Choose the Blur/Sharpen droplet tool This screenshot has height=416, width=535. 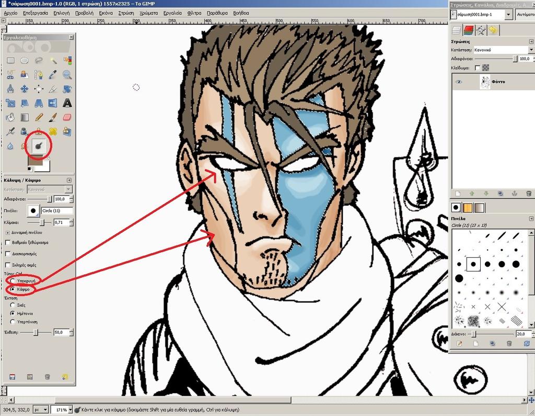[10, 146]
